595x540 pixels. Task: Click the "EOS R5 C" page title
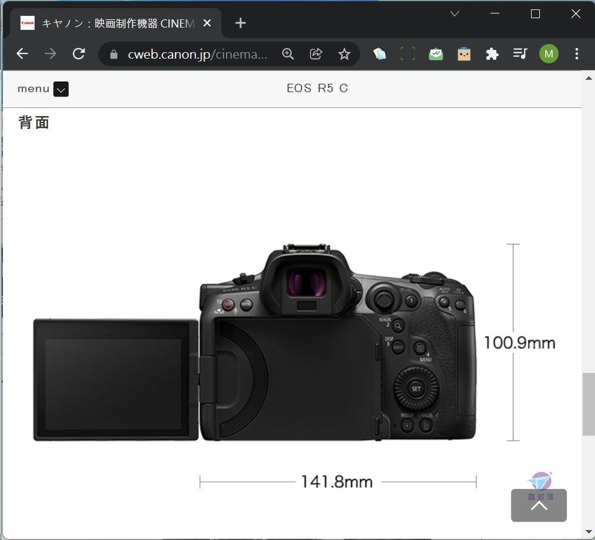(317, 88)
